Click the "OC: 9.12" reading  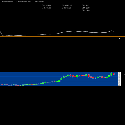coord(85,5)
